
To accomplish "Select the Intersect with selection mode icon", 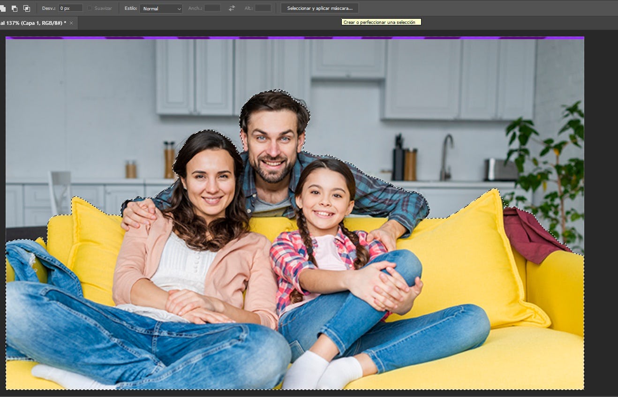I will point(26,8).
